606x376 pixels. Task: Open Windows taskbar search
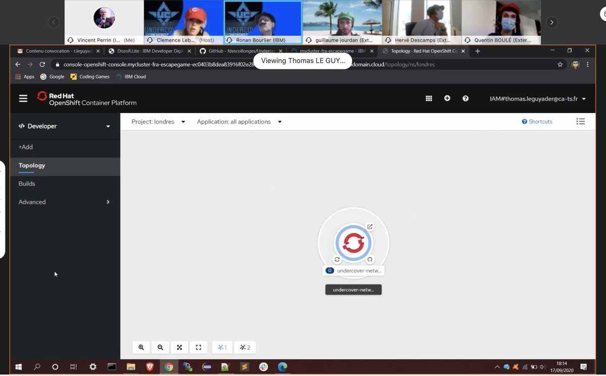tap(37, 367)
